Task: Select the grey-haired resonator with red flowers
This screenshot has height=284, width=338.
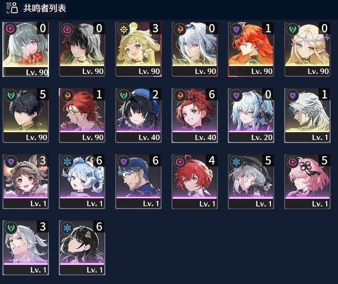Action: pyautogui.click(x=25, y=49)
